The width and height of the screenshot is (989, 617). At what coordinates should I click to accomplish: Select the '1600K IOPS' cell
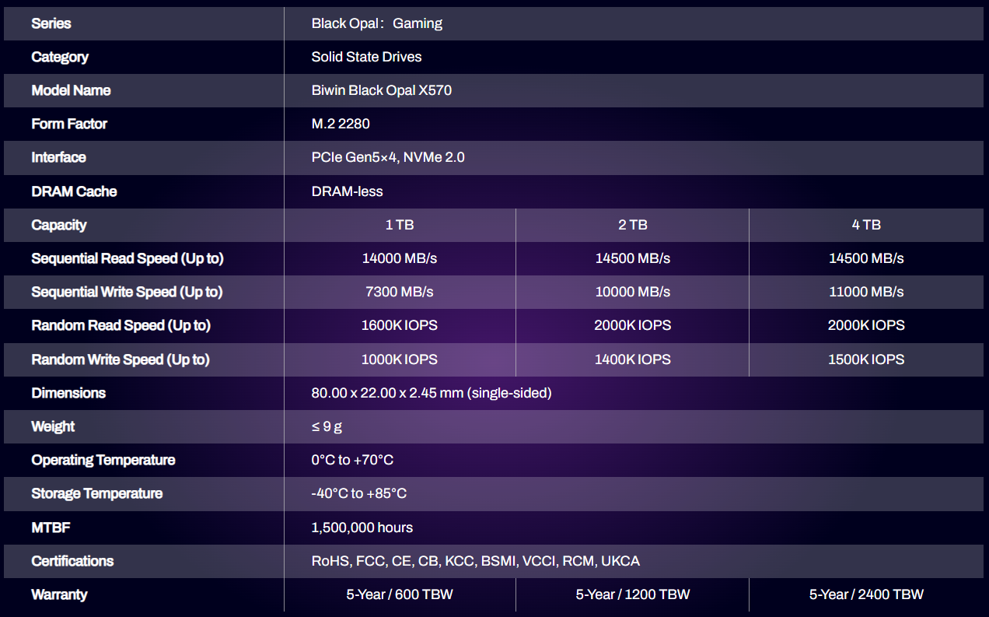[x=400, y=325]
